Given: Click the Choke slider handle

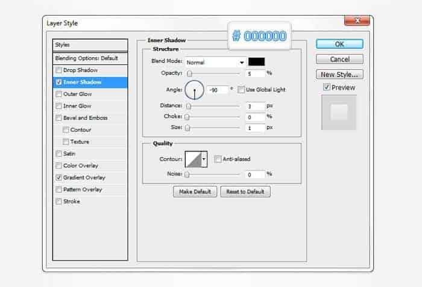Looking at the screenshot, I should pyautogui.click(x=187, y=117).
